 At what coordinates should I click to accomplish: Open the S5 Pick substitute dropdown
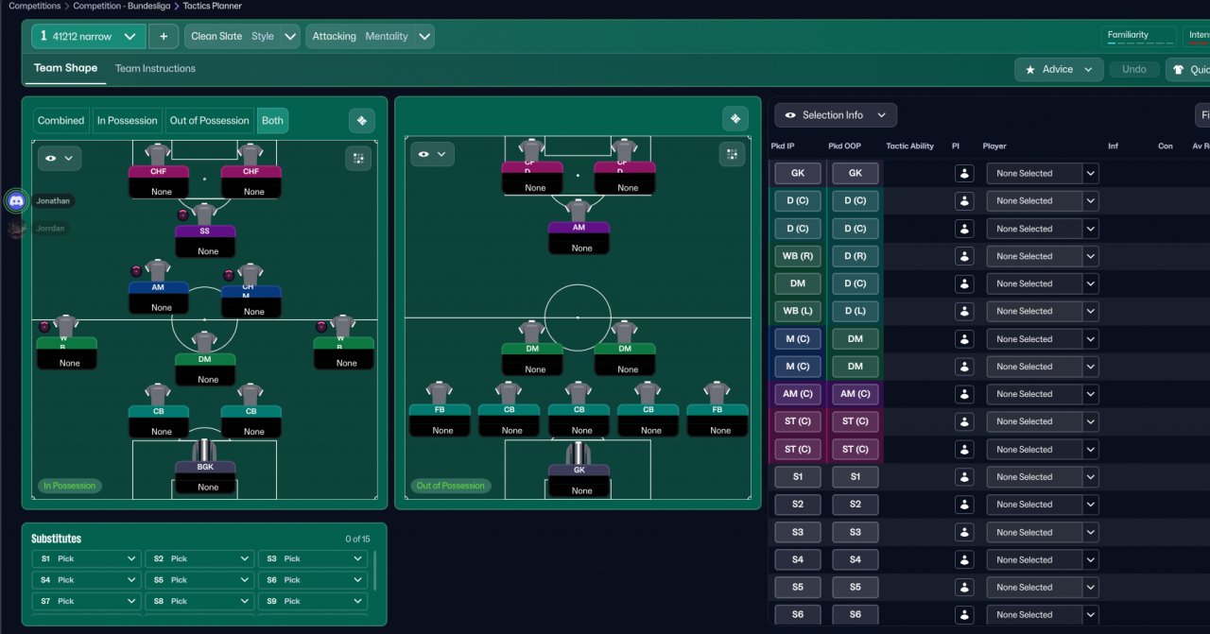pos(200,579)
